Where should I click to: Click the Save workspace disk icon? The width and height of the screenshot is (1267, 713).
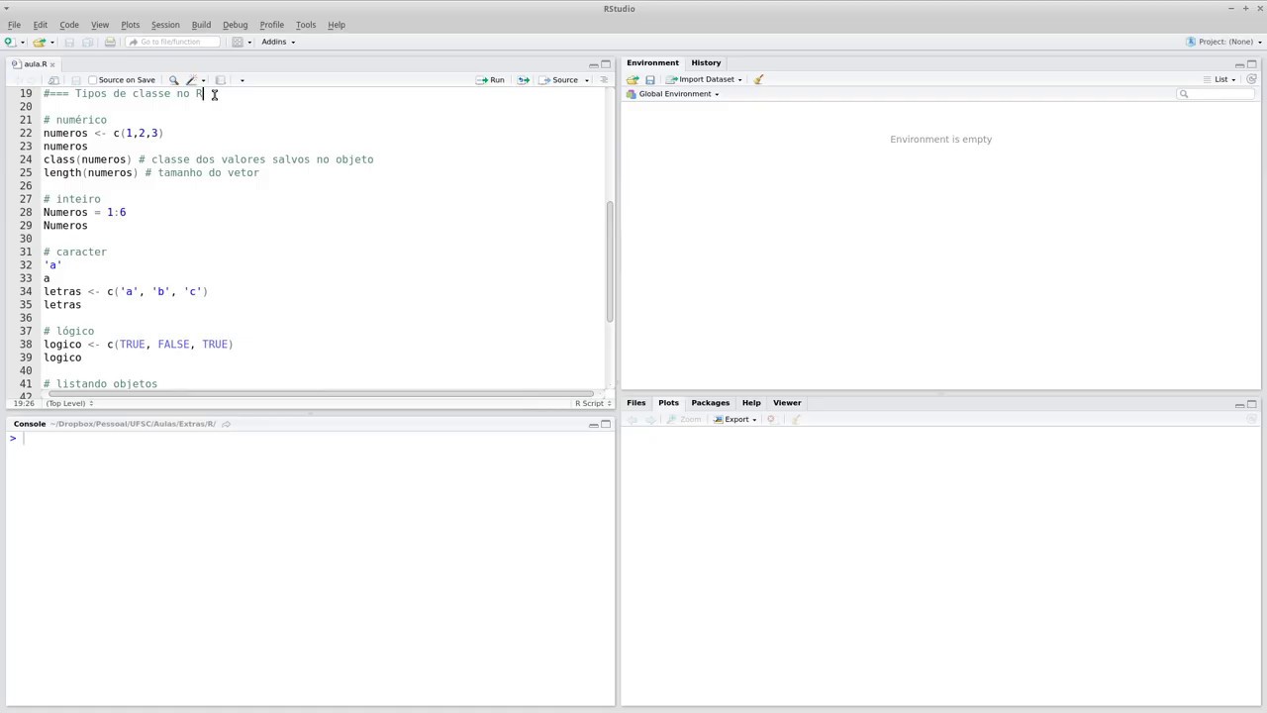coord(650,80)
